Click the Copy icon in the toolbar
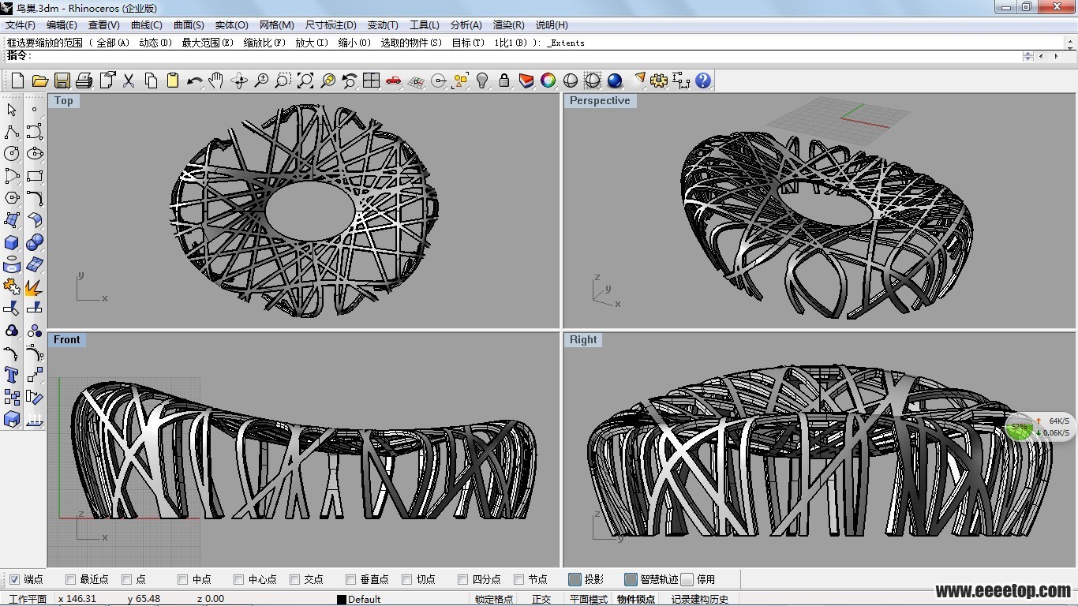Screen dimensions: 1078x606 pos(150,80)
